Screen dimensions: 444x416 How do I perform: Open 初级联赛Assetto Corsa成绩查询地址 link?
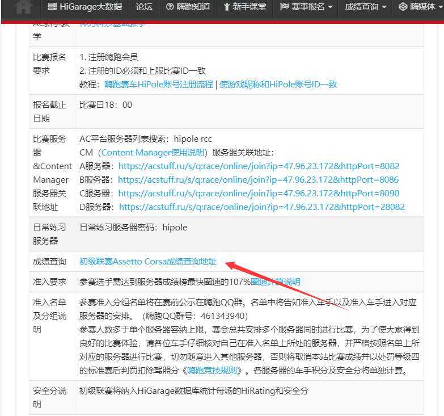coord(148,261)
